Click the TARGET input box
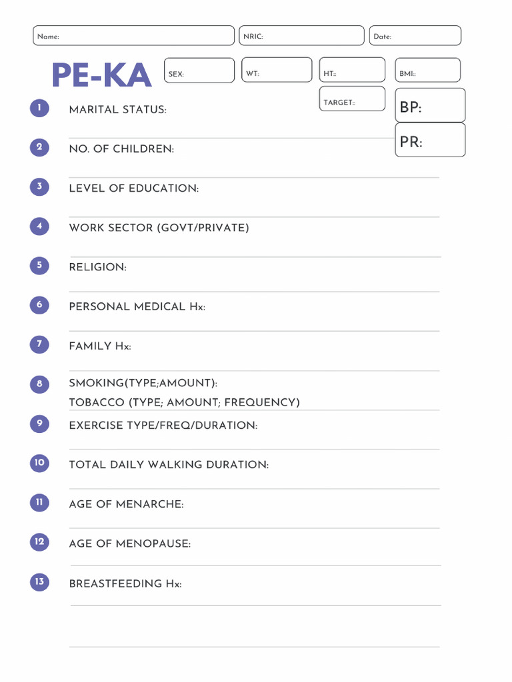The height and width of the screenshot is (682, 512). [x=352, y=99]
